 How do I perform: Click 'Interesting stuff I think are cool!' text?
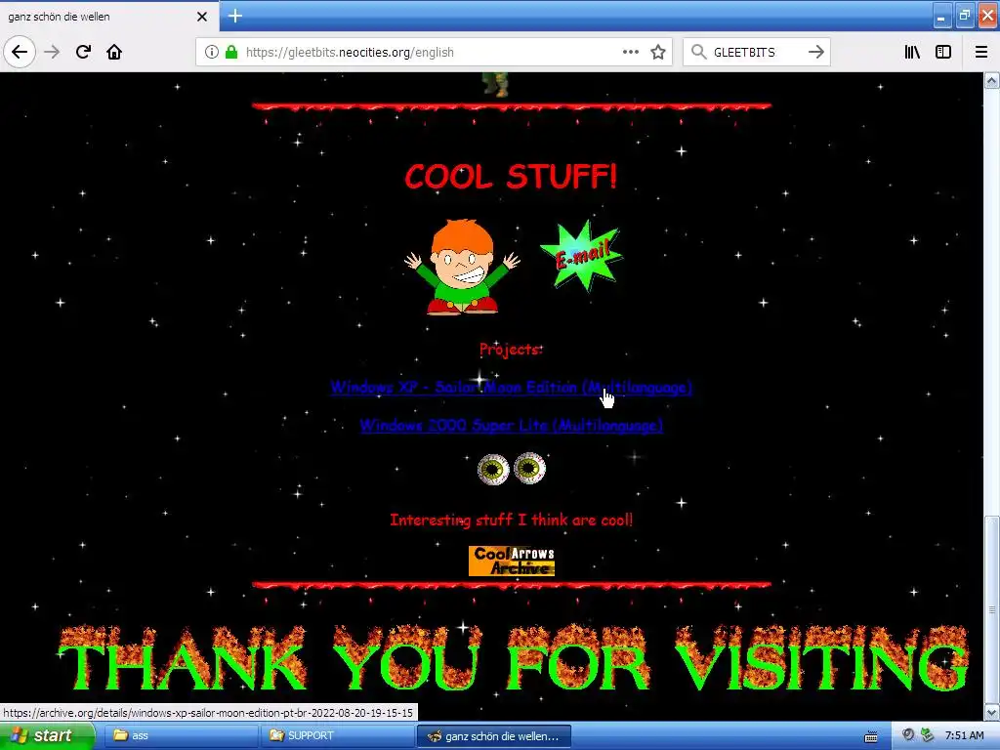pyautogui.click(x=511, y=520)
